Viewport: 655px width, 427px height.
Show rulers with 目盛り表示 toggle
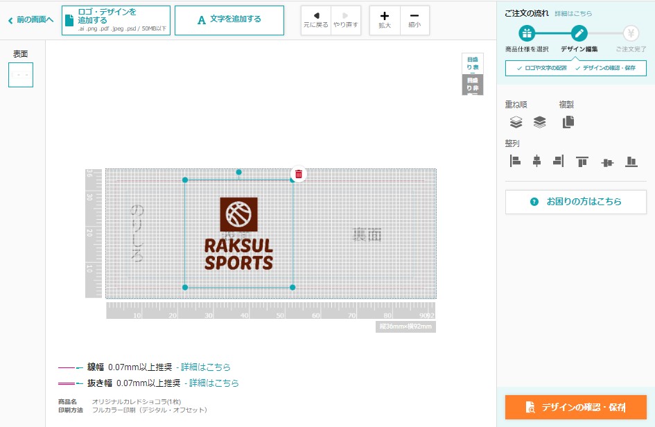(x=473, y=64)
